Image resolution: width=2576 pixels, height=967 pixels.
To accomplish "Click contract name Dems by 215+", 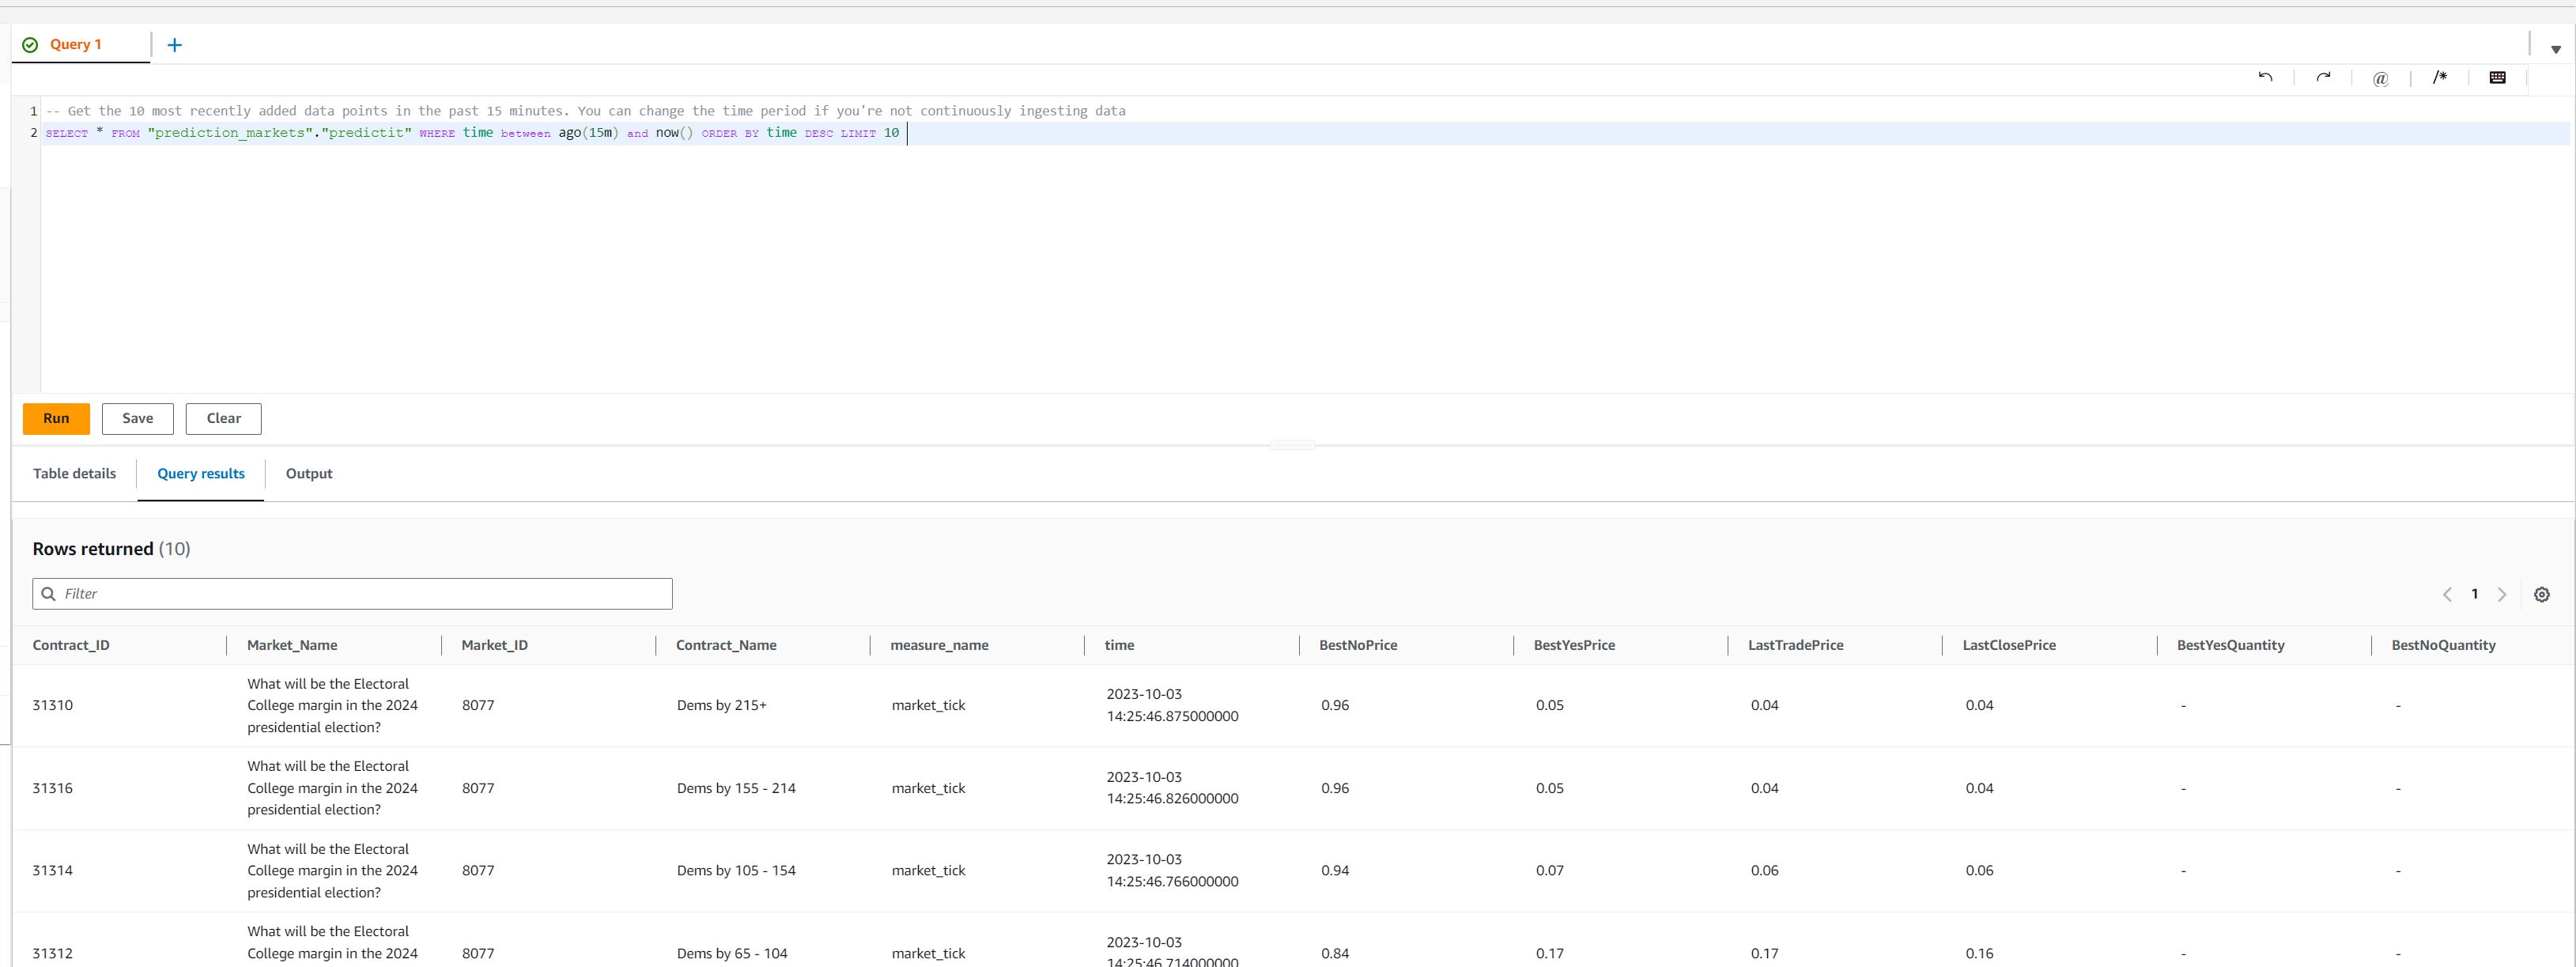I will (721, 705).
